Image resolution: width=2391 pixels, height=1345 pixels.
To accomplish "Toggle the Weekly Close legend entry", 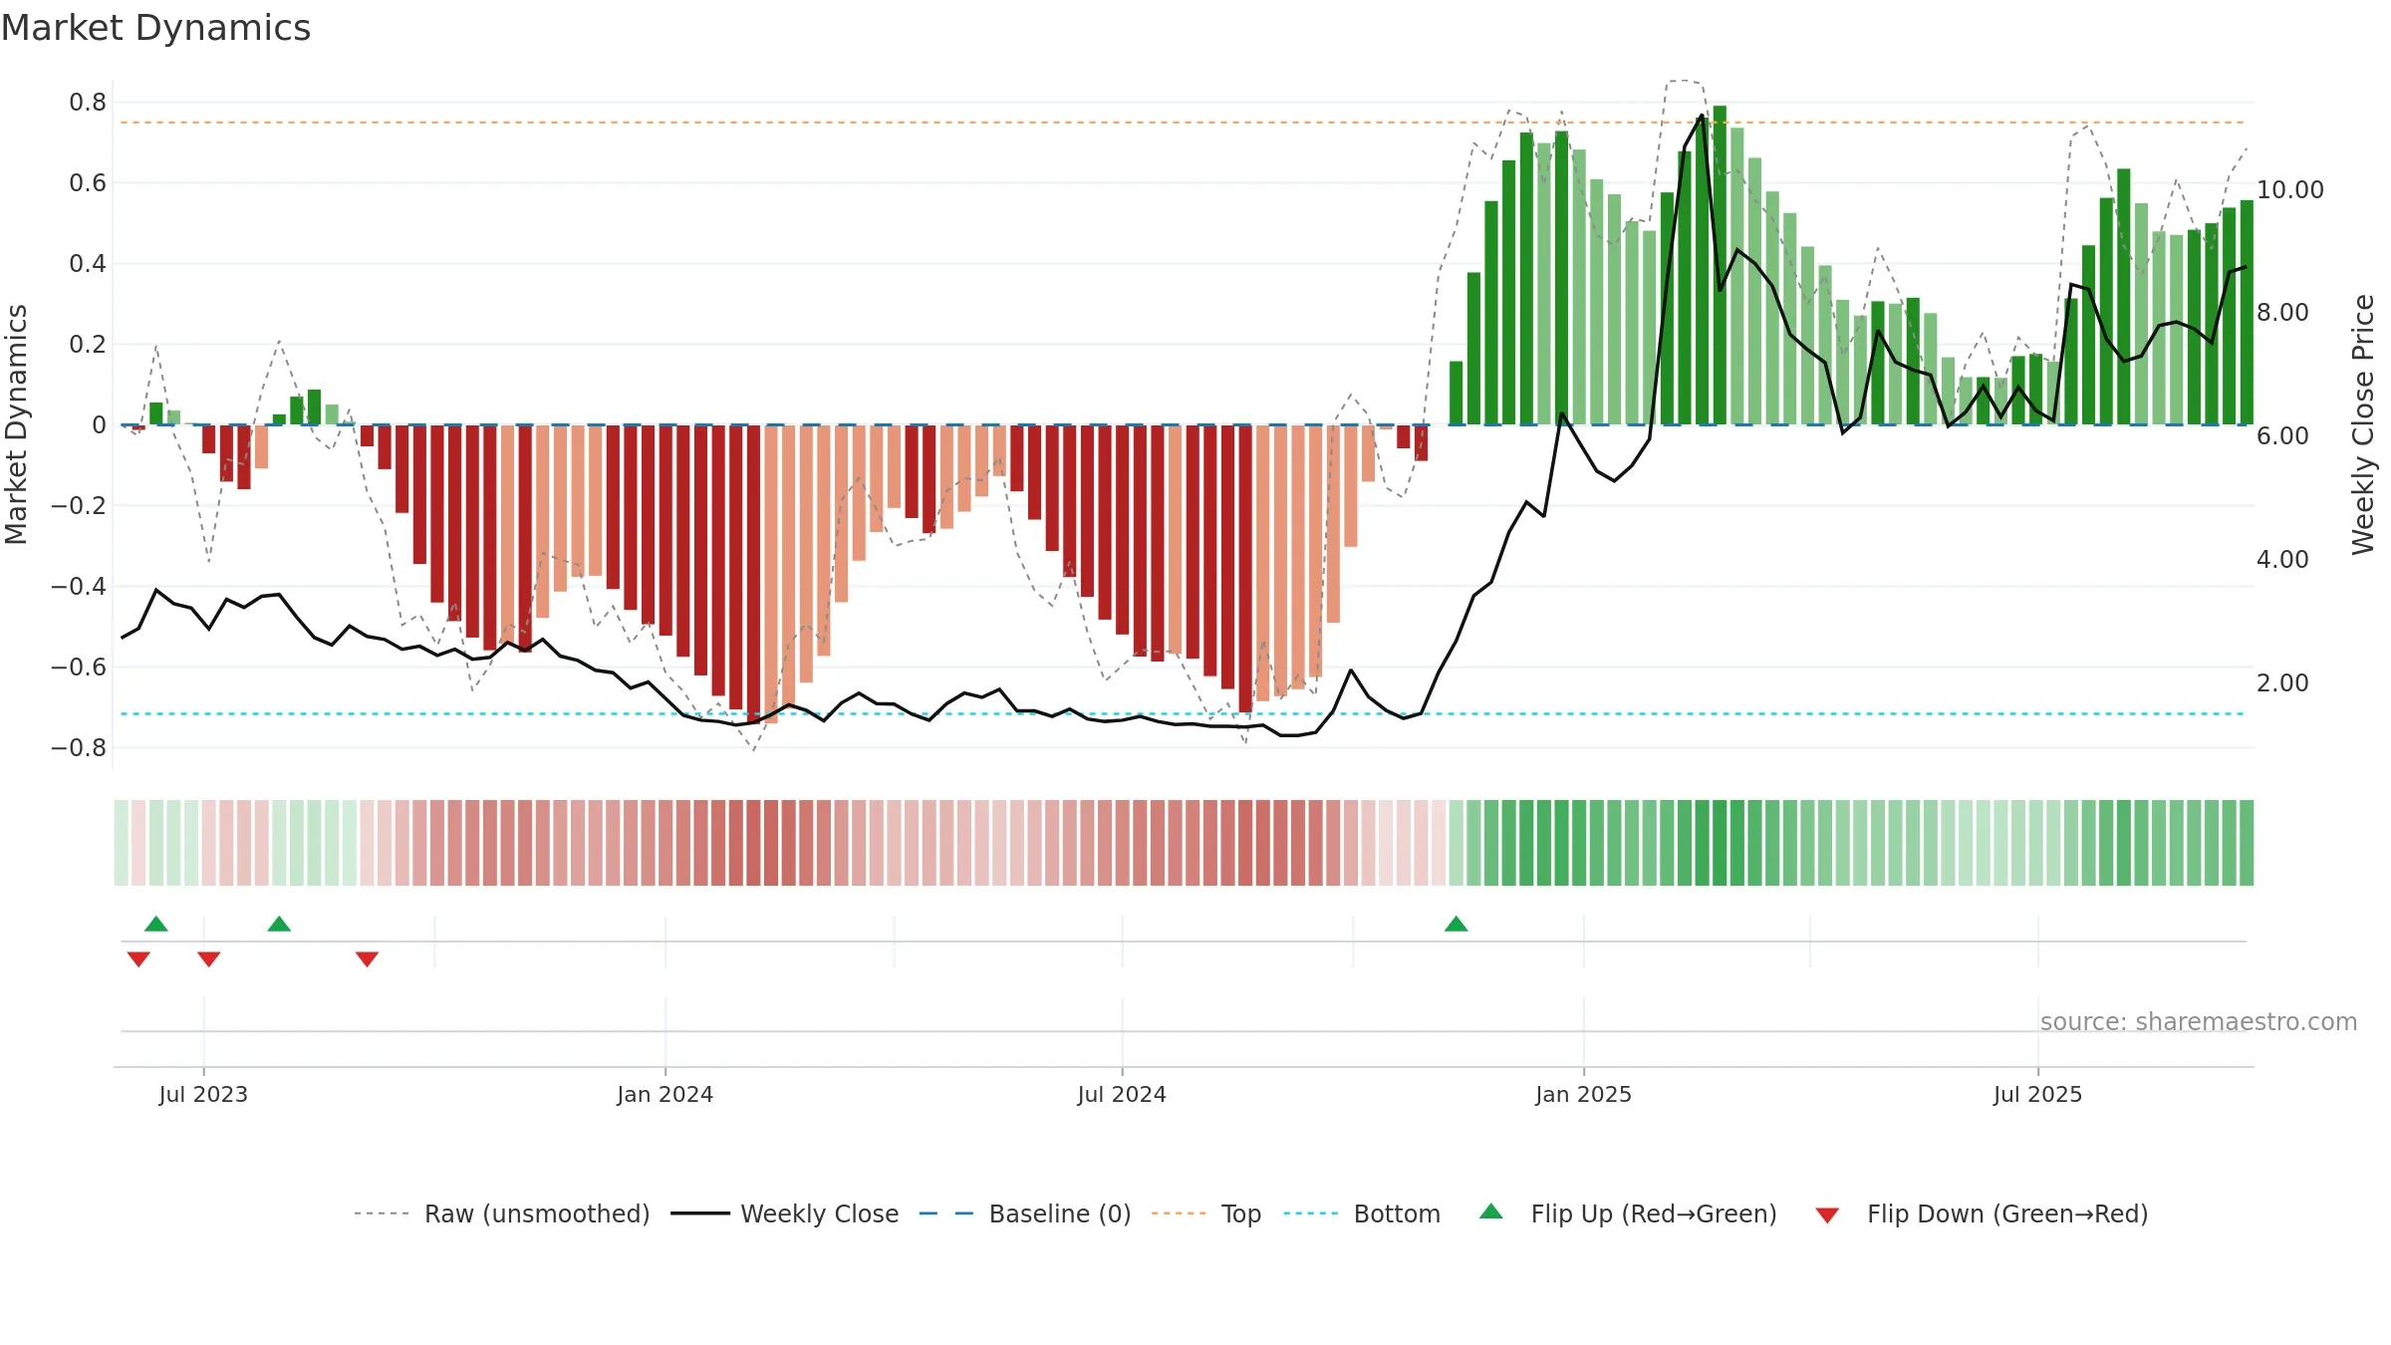I will coord(785,1213).
